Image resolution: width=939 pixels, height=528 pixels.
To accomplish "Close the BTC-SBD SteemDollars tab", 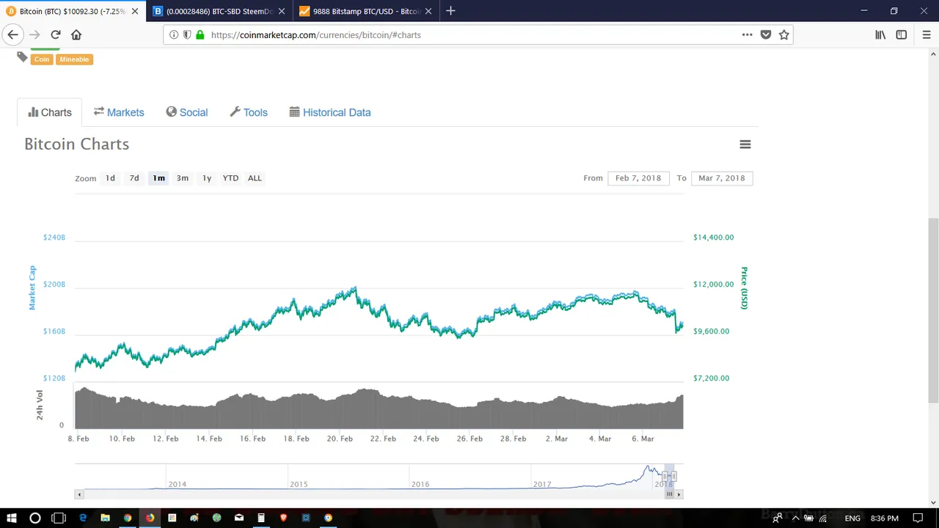I will coord(282,11).
